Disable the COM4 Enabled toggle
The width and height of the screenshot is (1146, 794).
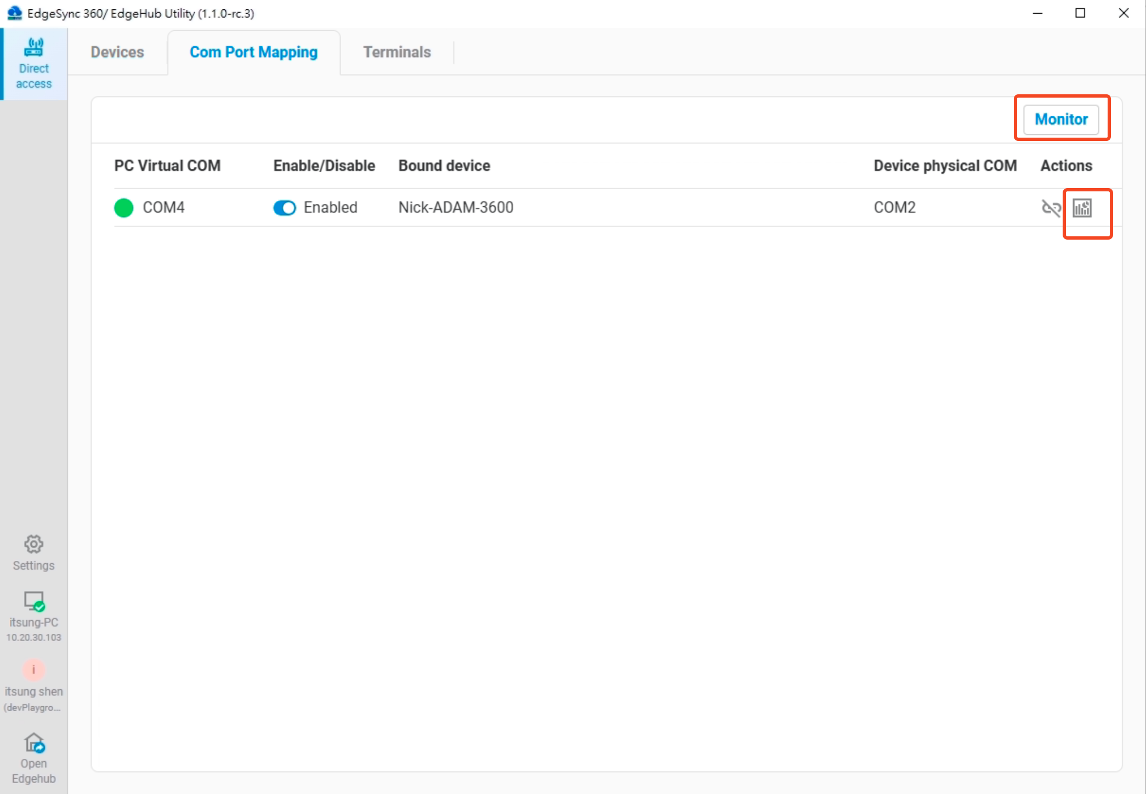coord(285,208)
